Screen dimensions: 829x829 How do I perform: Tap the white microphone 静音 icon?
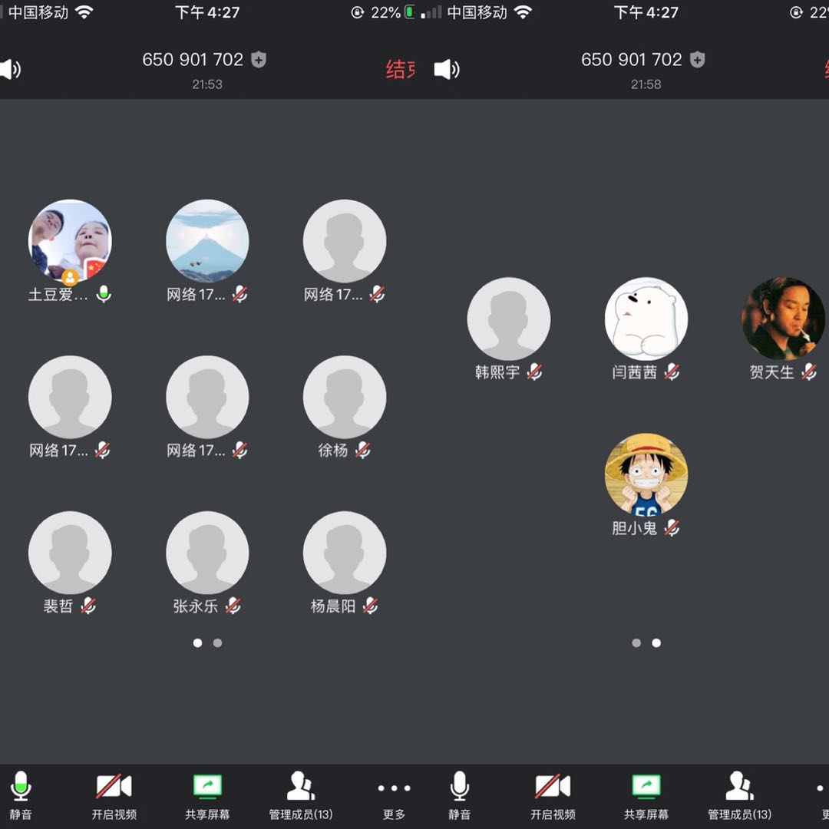[459, 788]
